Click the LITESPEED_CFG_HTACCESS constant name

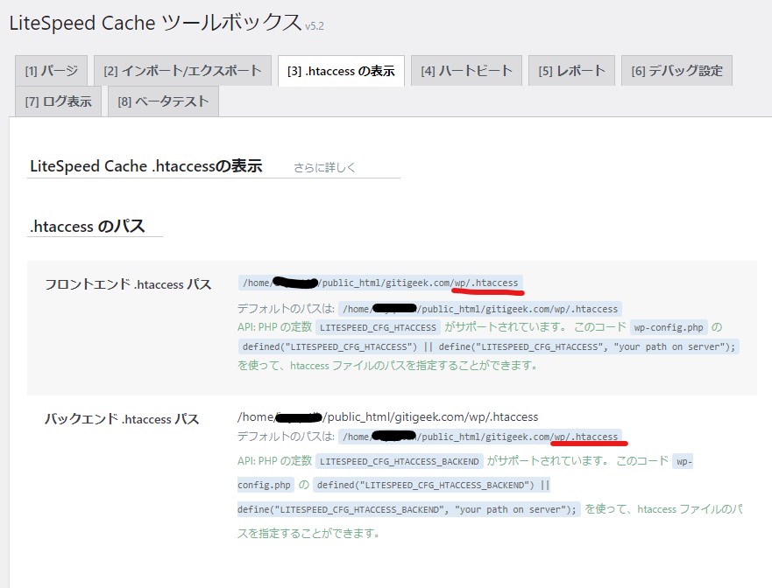pos(378,327)
